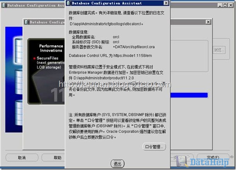Click the 完成(F) button in the main window
This screenshot has height=170, width=236.
click(x=213, y=158)
